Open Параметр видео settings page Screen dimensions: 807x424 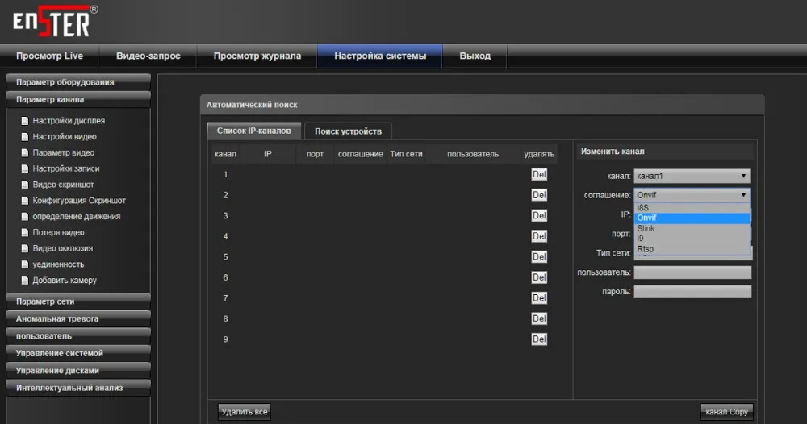(63, 152)
